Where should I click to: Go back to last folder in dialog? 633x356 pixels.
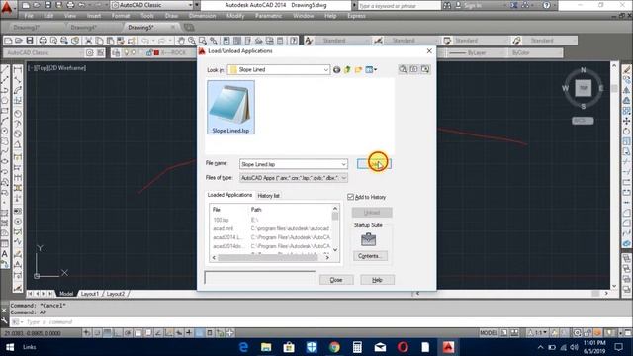coord(336,70)
